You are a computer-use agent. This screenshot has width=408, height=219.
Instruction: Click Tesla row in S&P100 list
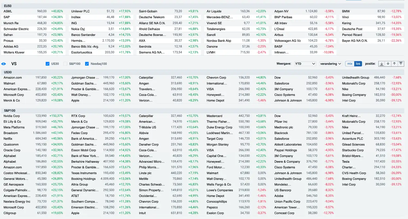[x=372, y=162]
